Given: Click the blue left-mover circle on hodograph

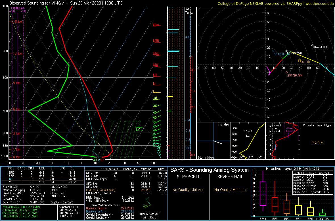Looking at the screenshot, I should [x=273, y=51].
